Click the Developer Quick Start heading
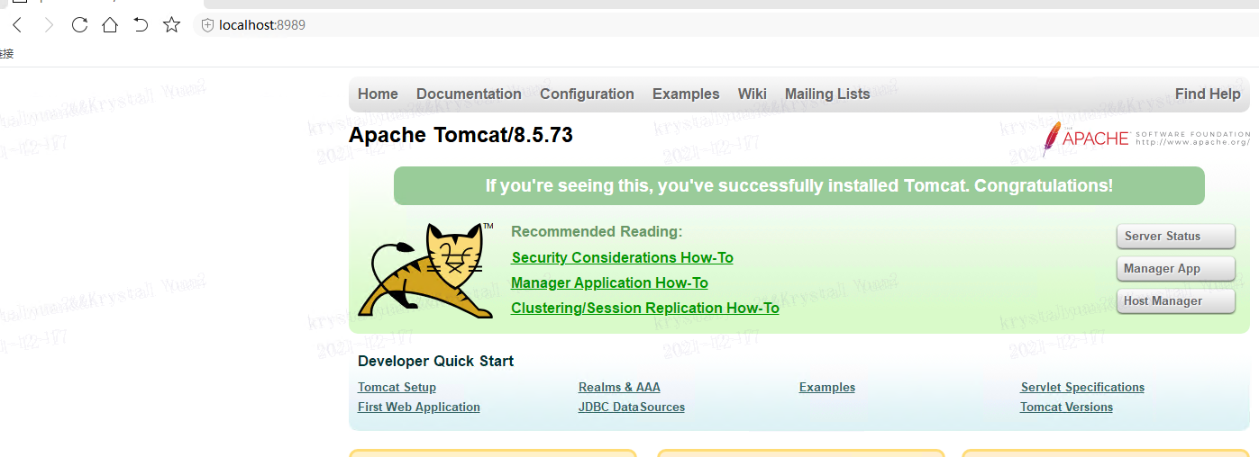The image size is (1259, 457). 435,361
